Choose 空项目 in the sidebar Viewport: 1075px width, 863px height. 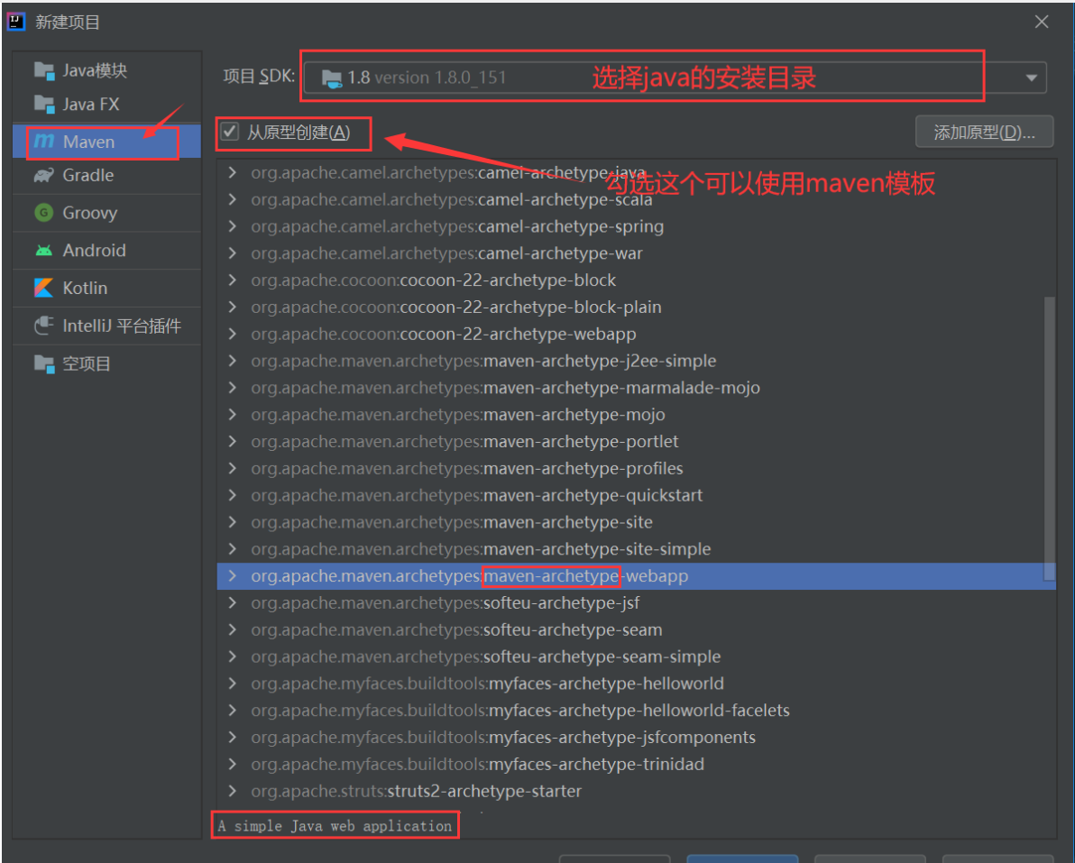coord(107,363)
